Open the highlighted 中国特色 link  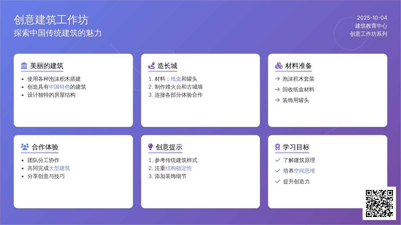(59, 87)
